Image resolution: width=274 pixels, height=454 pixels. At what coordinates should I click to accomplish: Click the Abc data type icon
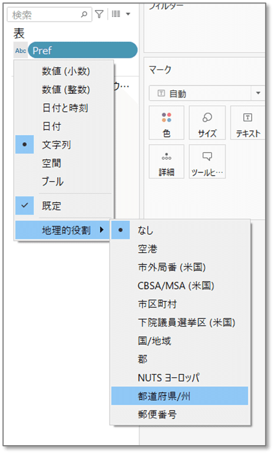point(21,51)
